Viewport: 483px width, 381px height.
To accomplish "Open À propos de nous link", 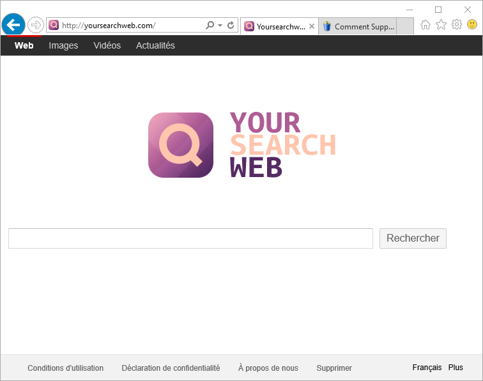I will pyautogui.click(x=268, y=368).
